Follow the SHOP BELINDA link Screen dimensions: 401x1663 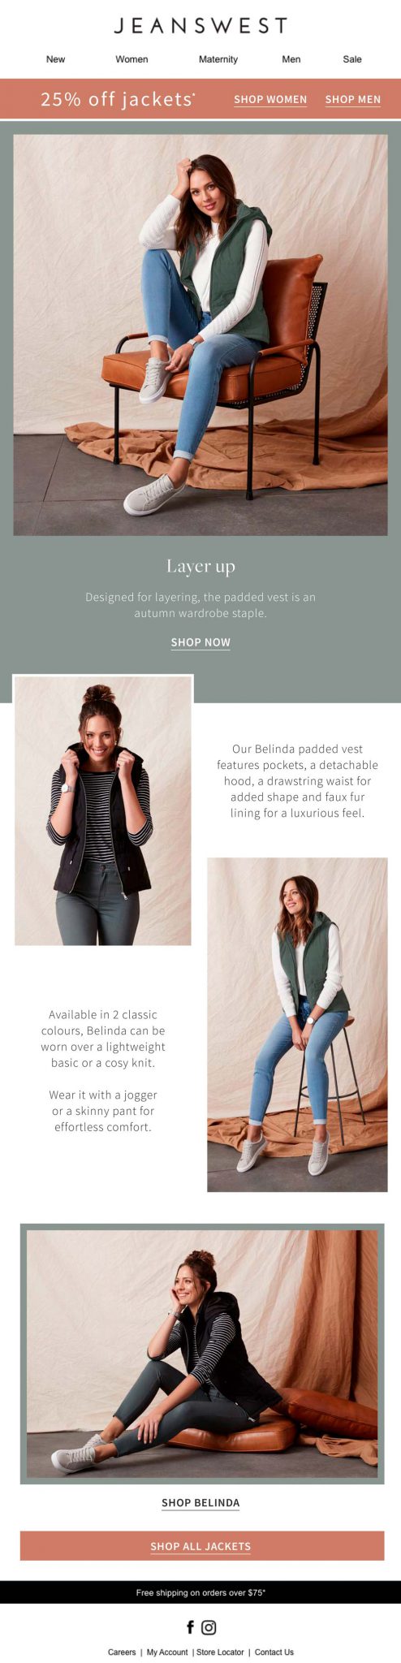pos(200,1502)
